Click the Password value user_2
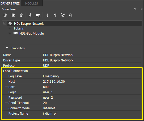 [x=48, y=98]
